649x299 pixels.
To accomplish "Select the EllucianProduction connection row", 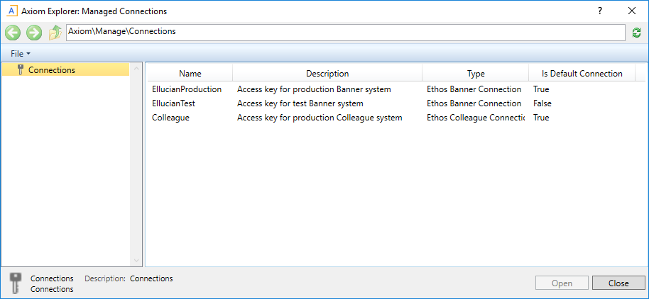I will (187, 89).
